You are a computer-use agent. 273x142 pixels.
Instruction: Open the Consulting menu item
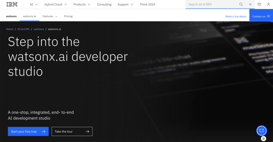[x=104, y=4]
